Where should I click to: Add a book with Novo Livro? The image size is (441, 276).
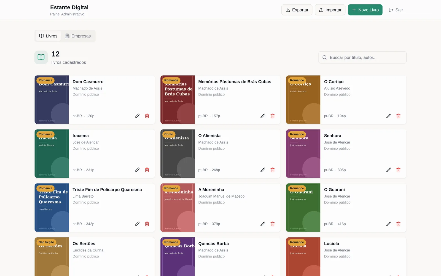pyautogui.click(x=365, y=10)
